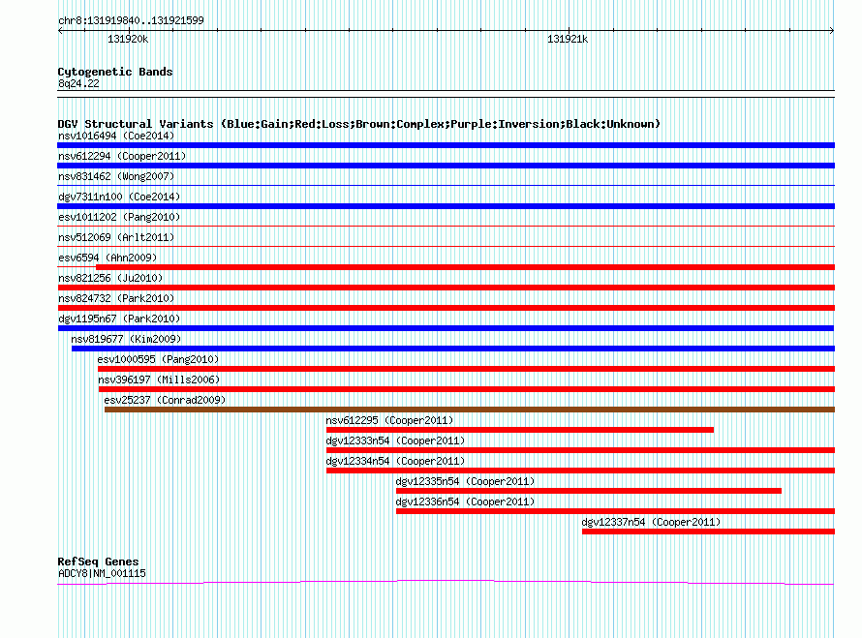The width and height of the screenshot is (862, 638).
Task: Select the nsv821256 (Ju2010) label
Action: tap(110, 278)
